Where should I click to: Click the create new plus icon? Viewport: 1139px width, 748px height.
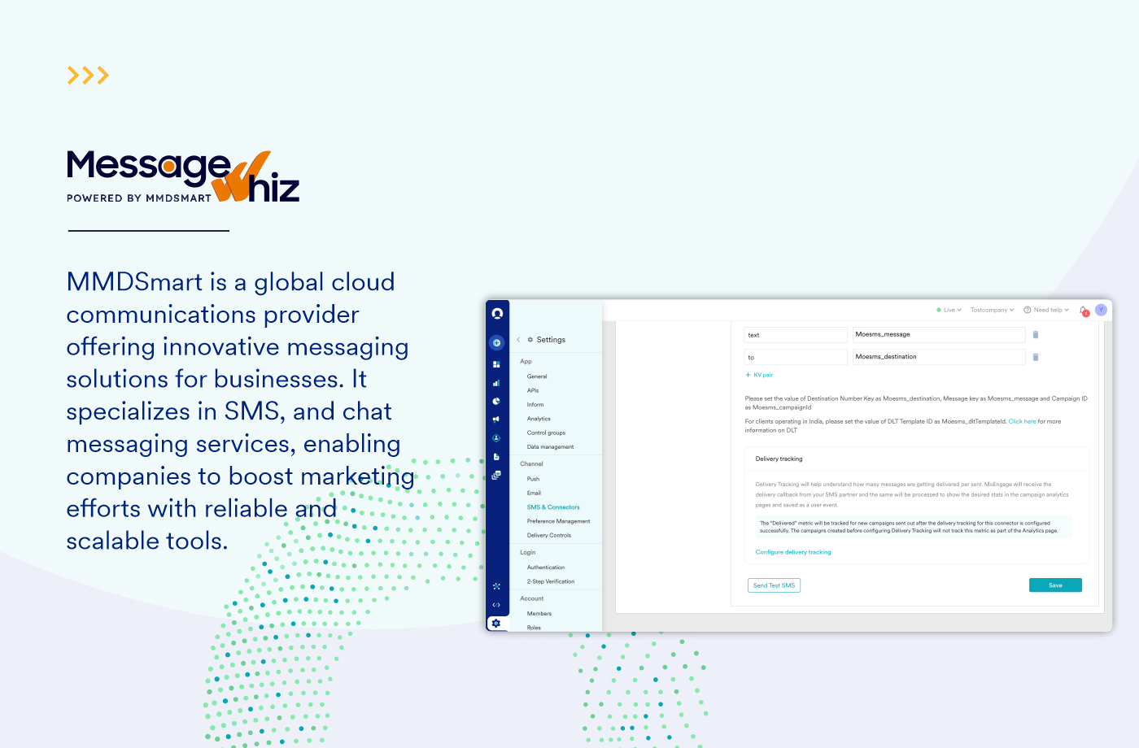497,342
